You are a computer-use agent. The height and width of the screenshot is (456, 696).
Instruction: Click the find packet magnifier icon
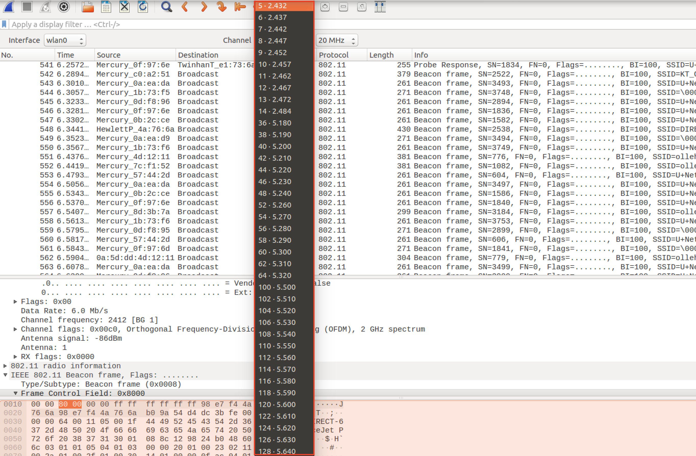click(166, 6)
